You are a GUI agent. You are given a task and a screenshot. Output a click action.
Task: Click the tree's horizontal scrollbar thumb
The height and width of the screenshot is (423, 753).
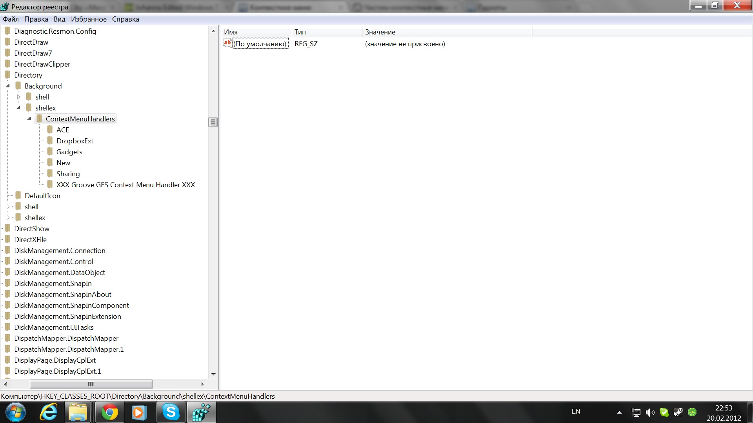[91, 384]
